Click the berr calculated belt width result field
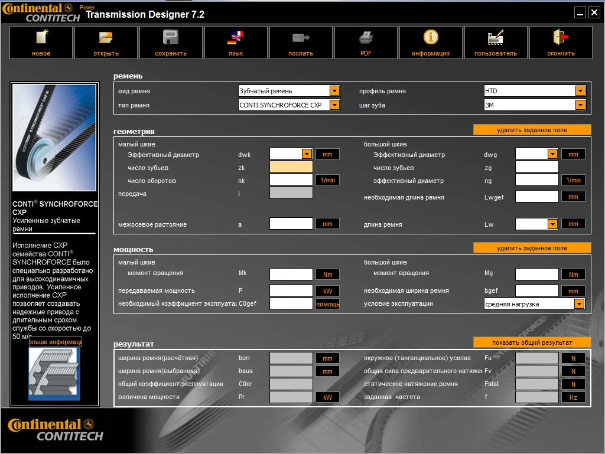The width and height of the screenshot is (605, 454). coord(291,358)
